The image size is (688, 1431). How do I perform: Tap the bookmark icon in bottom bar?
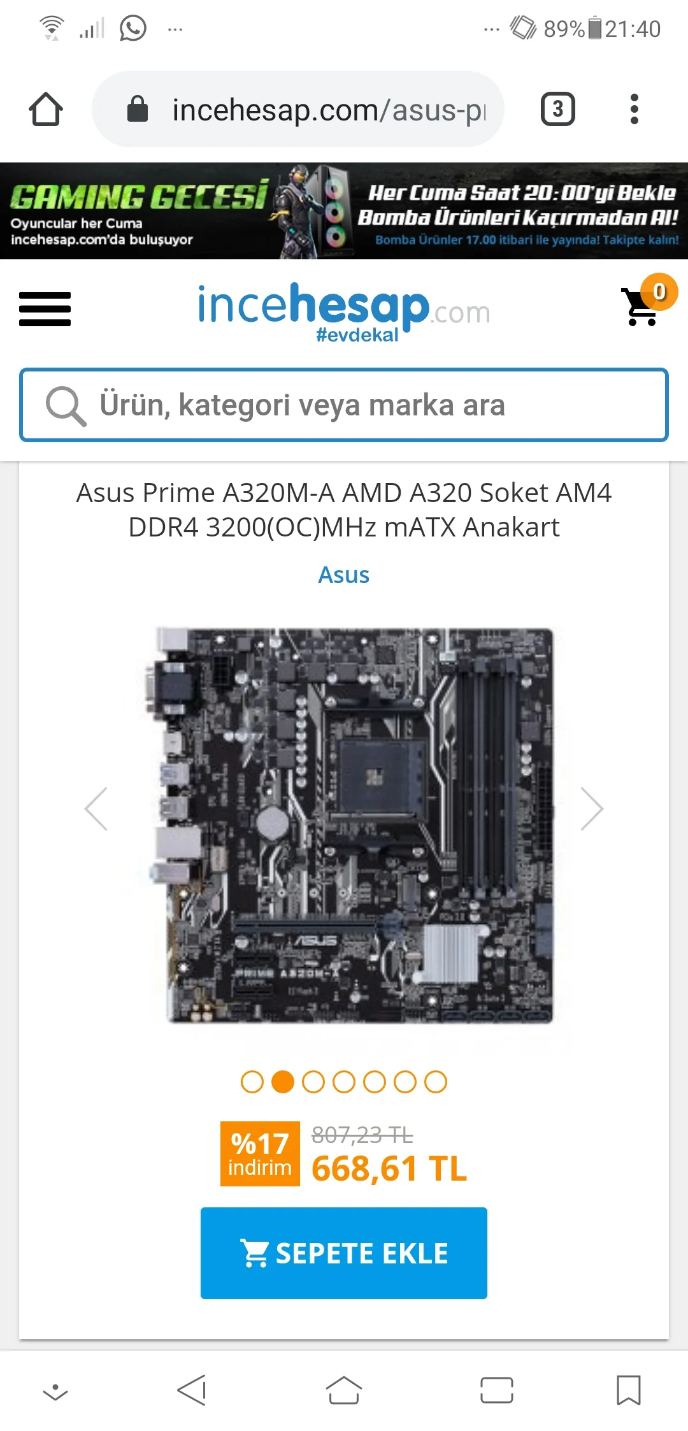click(x=628, y=1390)
